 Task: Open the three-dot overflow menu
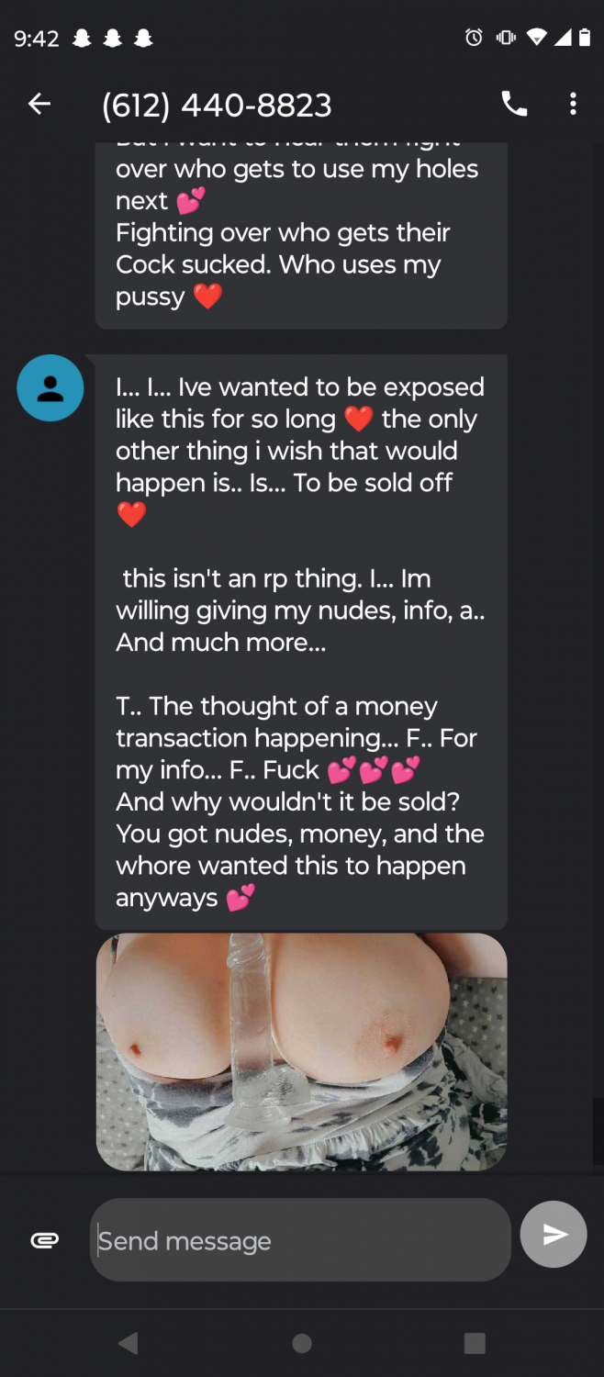(573, 104)
